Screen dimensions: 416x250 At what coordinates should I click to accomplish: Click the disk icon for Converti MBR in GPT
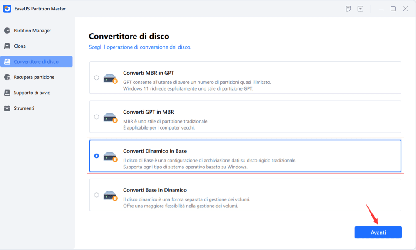click(110, 78)
